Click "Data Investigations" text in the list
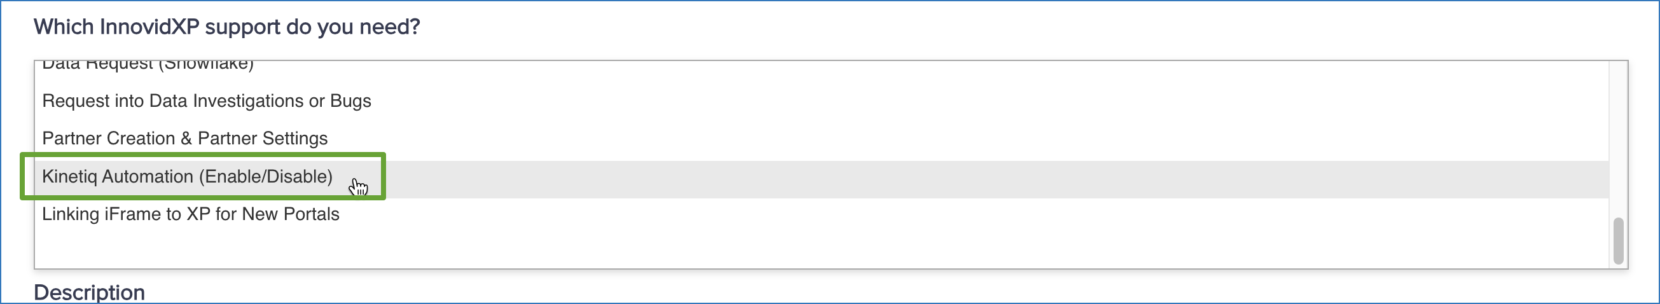The height and width of the screenshot is (304, 1660). tap(226, 101)
